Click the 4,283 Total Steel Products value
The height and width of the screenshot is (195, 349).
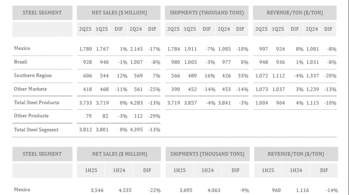click(136, 103)
